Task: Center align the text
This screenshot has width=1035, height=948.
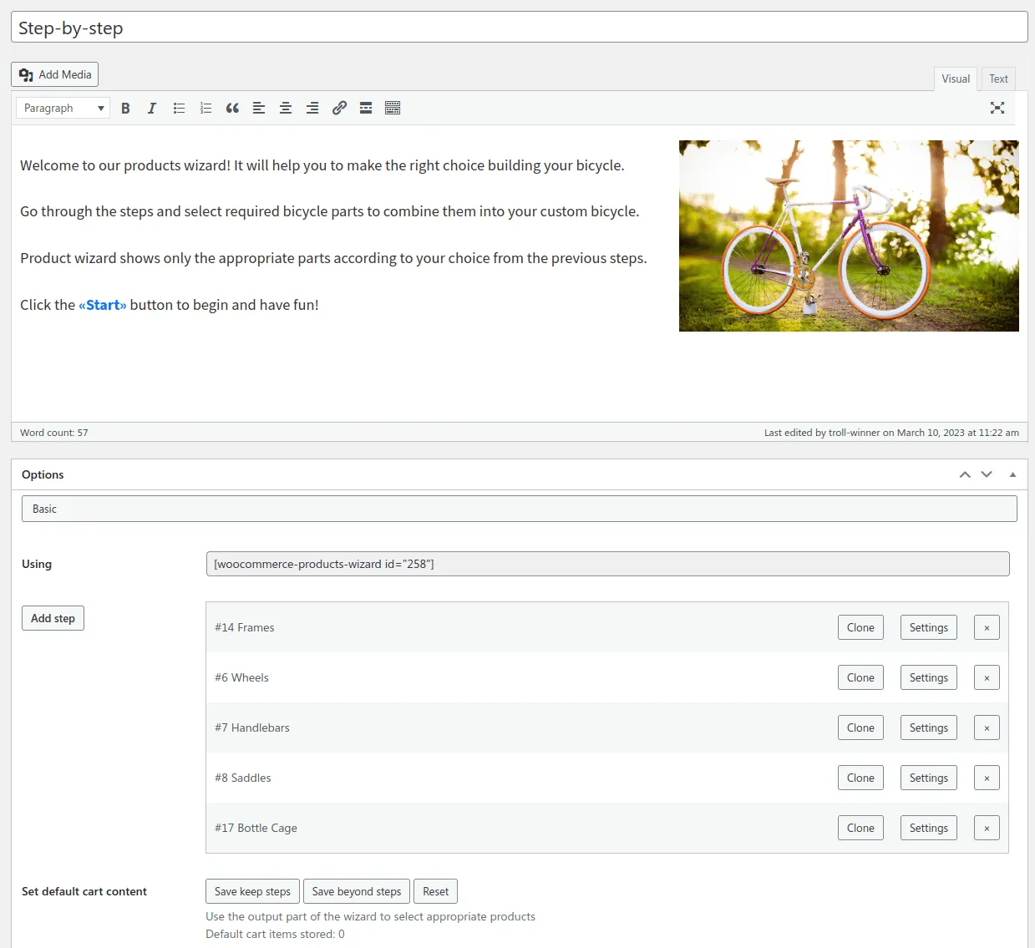Action: point(286,108)
